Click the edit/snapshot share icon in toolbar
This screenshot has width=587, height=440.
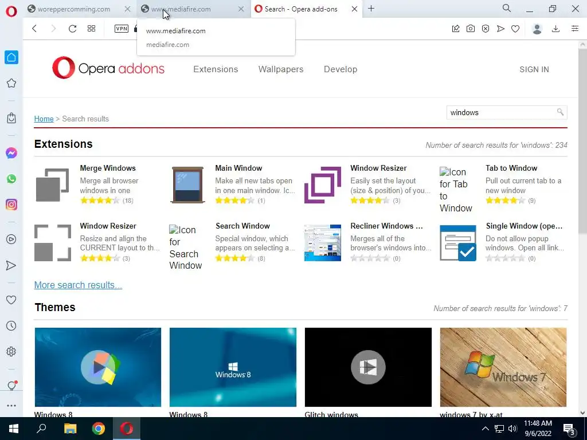tap(456, 29)
